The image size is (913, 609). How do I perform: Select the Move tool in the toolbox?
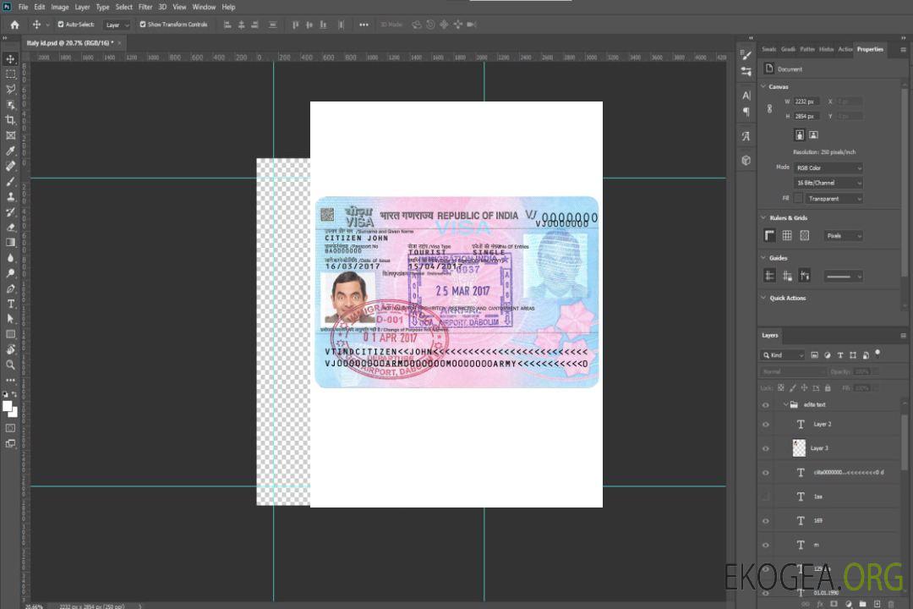pos(10,59)
